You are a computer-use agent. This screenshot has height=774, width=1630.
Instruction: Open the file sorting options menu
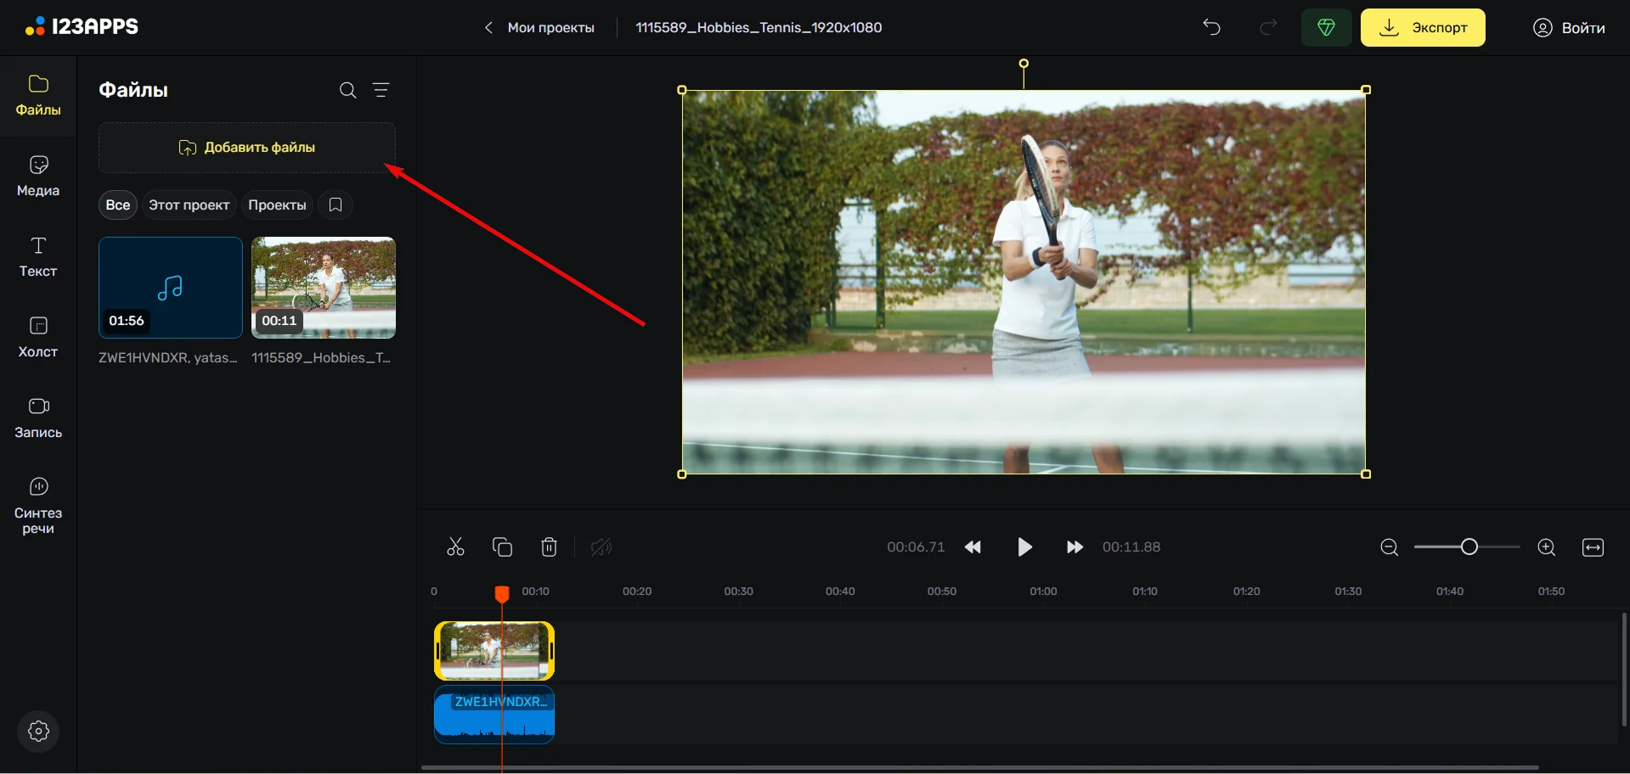point(381,90)
